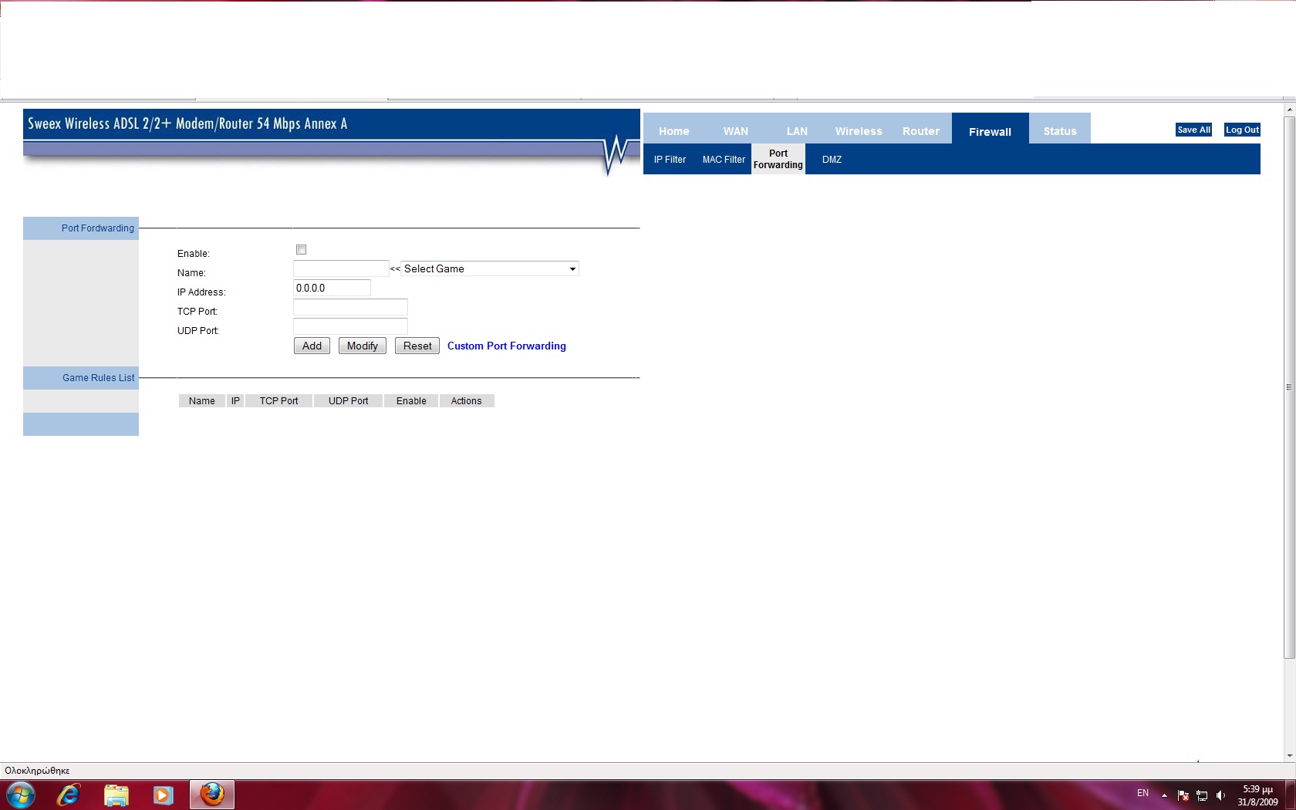Open the Status tab
This screenshot has width=1296, height=810.
pos(1060,131)
